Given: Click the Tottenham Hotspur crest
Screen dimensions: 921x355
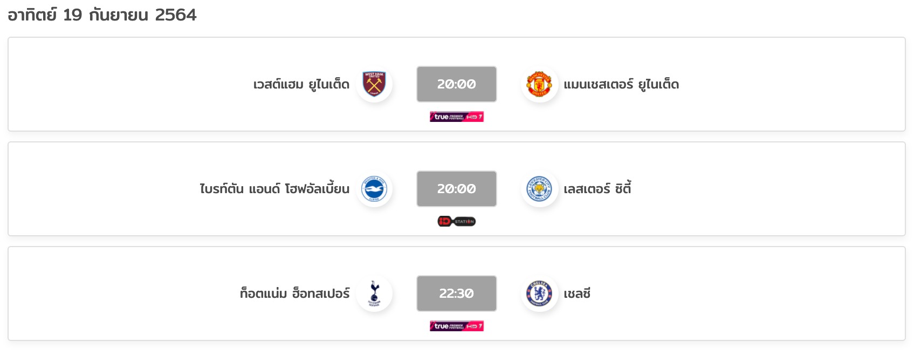Looking at the screenshot, I should click(374, 293).
